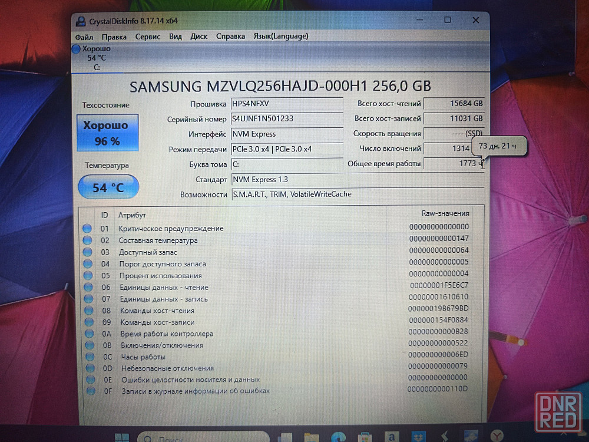Click the host writes value 11031 GB
589x442 pixels.
(454, 118)
